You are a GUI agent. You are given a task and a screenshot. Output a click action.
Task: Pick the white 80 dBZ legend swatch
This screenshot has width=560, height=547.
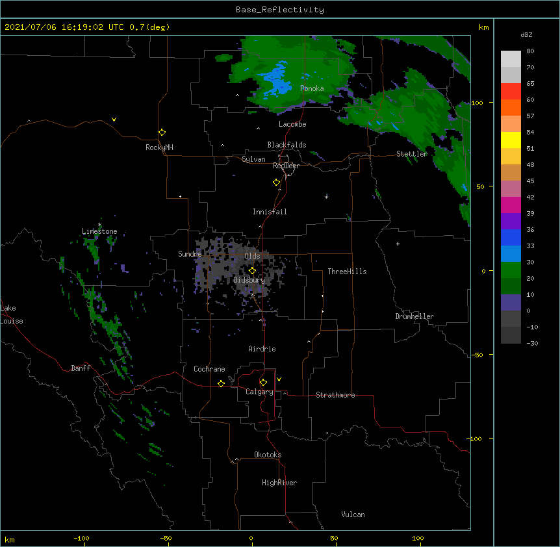click(x=511, y=58)
